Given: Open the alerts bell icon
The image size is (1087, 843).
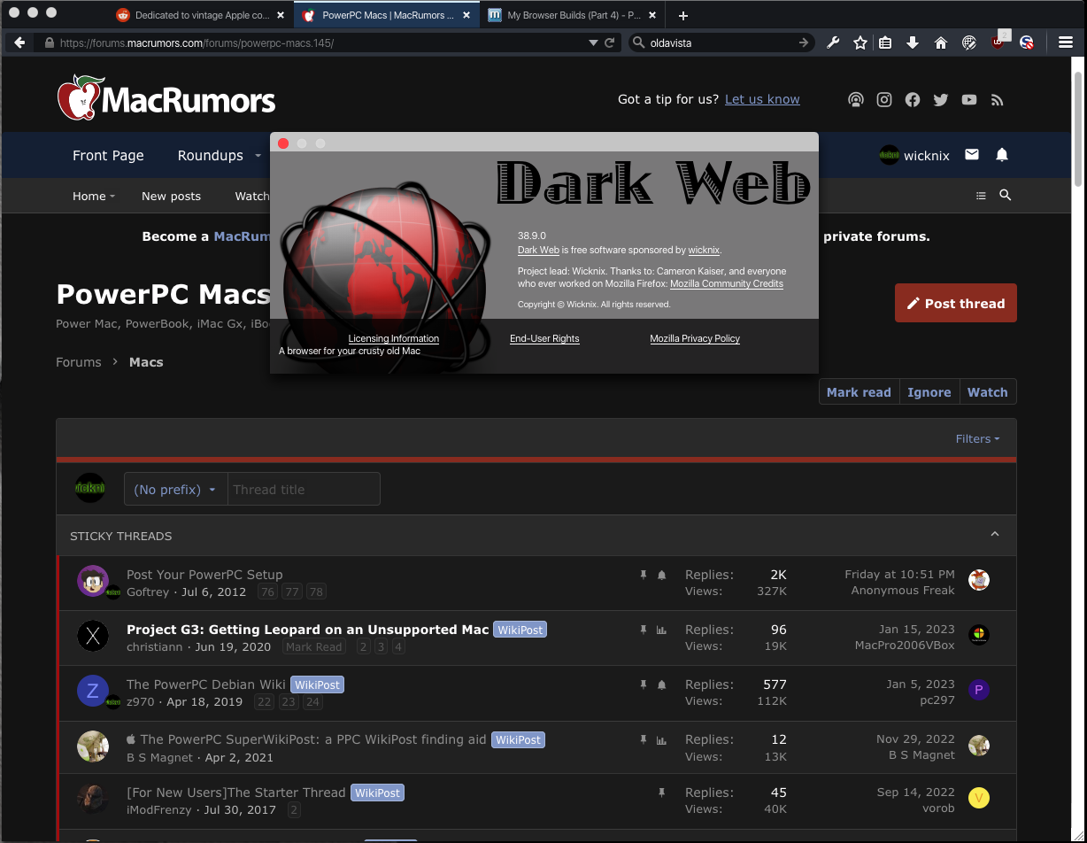Looking at the screenshot, I should pyautogui.click(x=1002, y=155).
